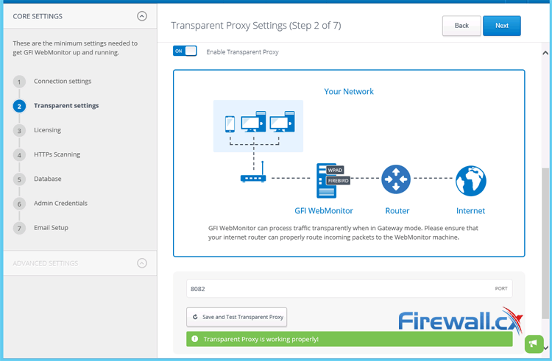Toggle the Enable Transparent Proxy switch
The image size is (552, 361).
point(185,51)
